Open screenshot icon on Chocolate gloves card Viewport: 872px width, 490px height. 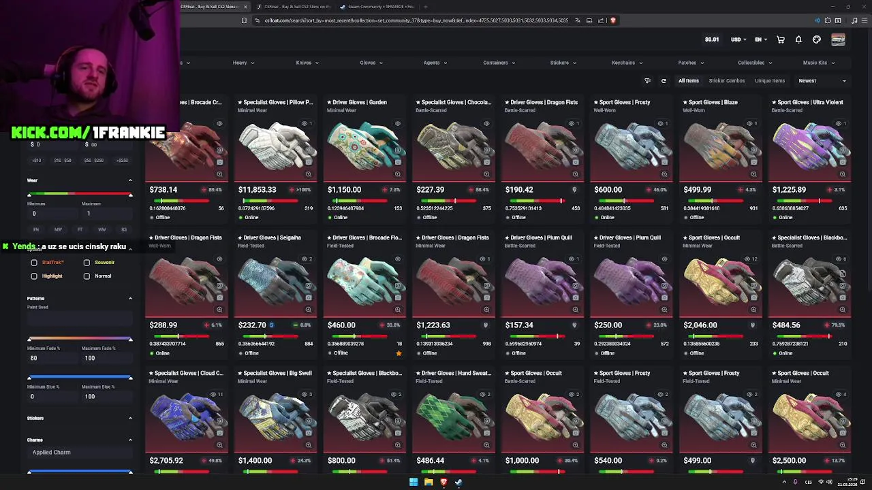click(486, 150)
